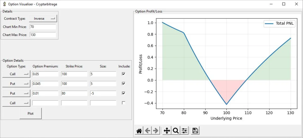
Task: Click the Chart Max Price label
Action: [15, 35]
